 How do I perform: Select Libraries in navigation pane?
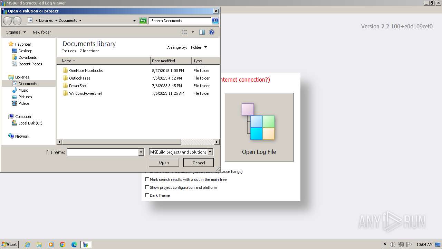[22, 77]
